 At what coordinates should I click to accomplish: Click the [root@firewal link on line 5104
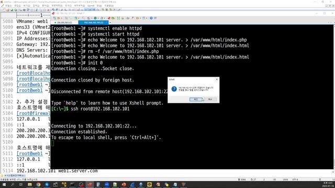33,113
